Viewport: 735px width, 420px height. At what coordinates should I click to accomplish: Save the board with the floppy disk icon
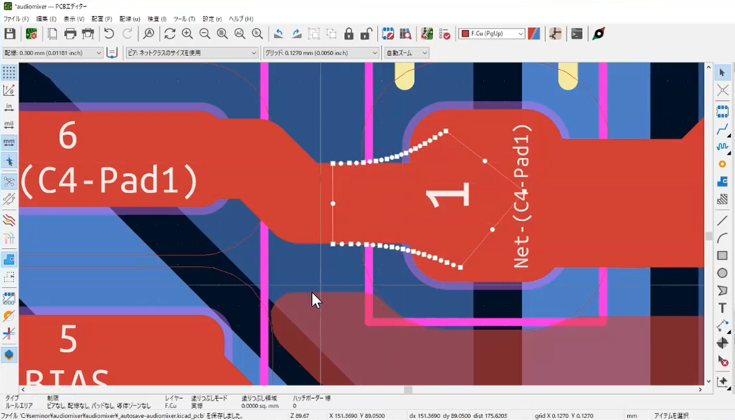tap(10, 33)
